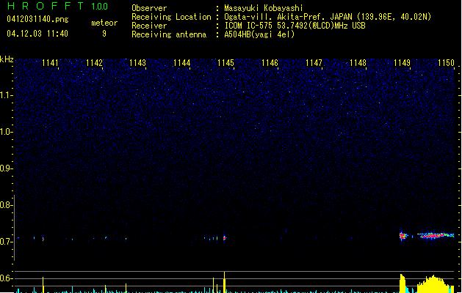Click the red echo spot at 1145
The width and height of the screenshot is (462, 293).
click(224, 238)
